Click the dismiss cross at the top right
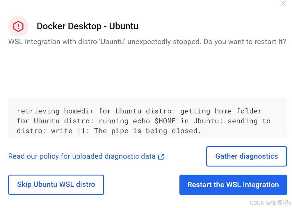The width and height of the screenshot is (292, 208). pos(283,3)
